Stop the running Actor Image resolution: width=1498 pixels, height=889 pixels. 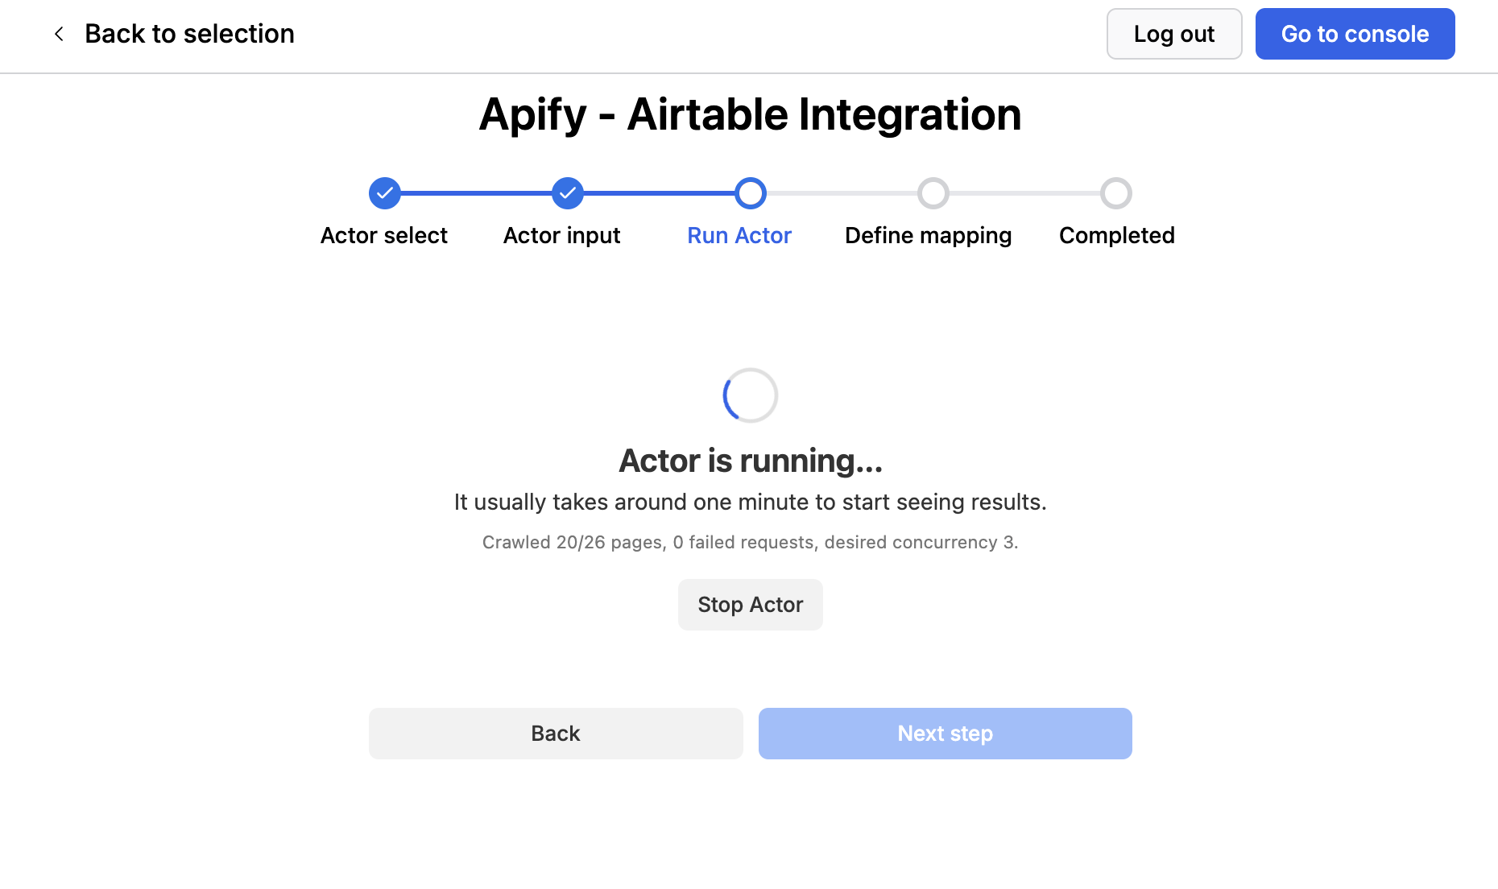[751, 605]
